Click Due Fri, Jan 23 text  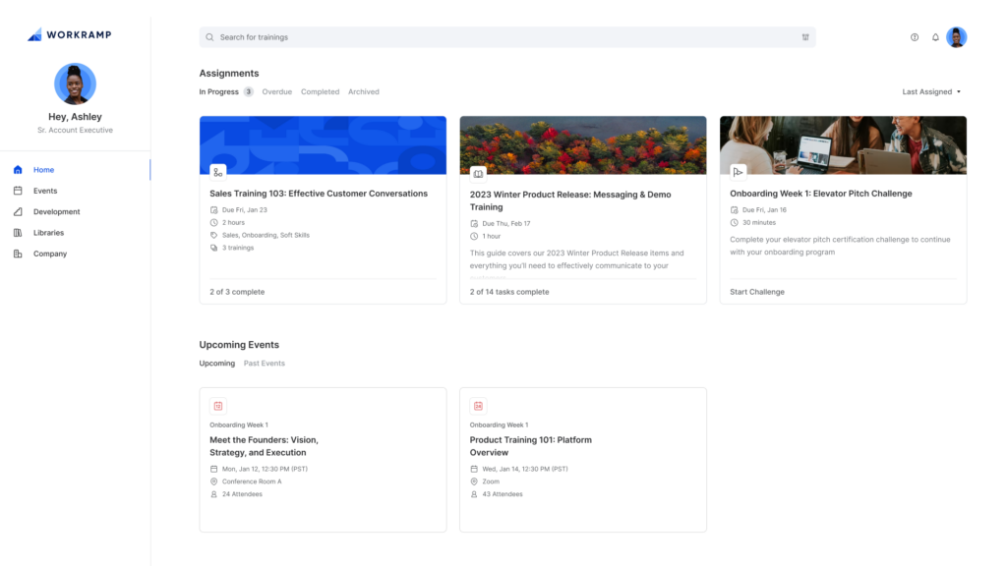point(245,210)
